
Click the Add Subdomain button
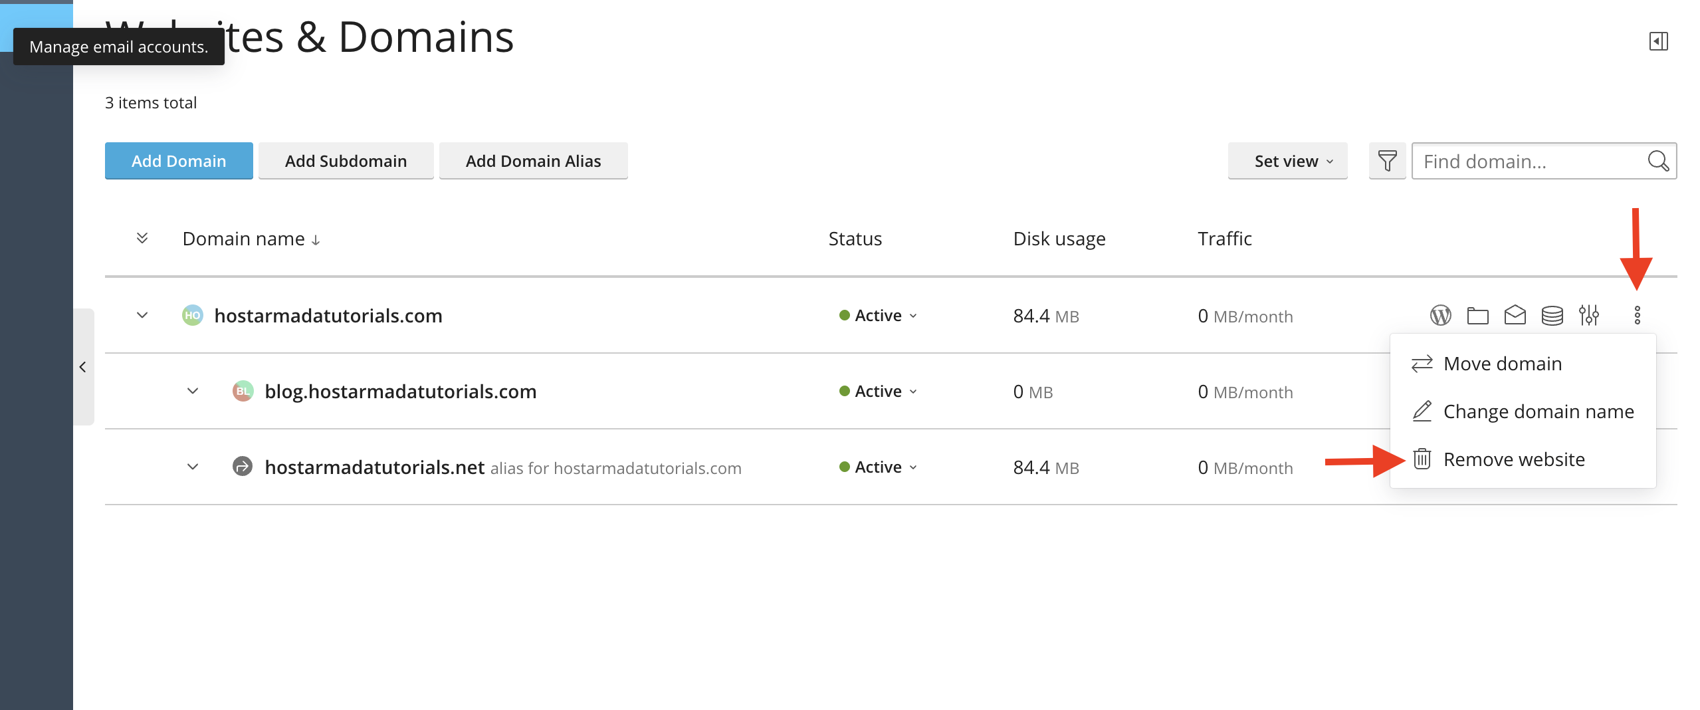[x=346, y=161]
